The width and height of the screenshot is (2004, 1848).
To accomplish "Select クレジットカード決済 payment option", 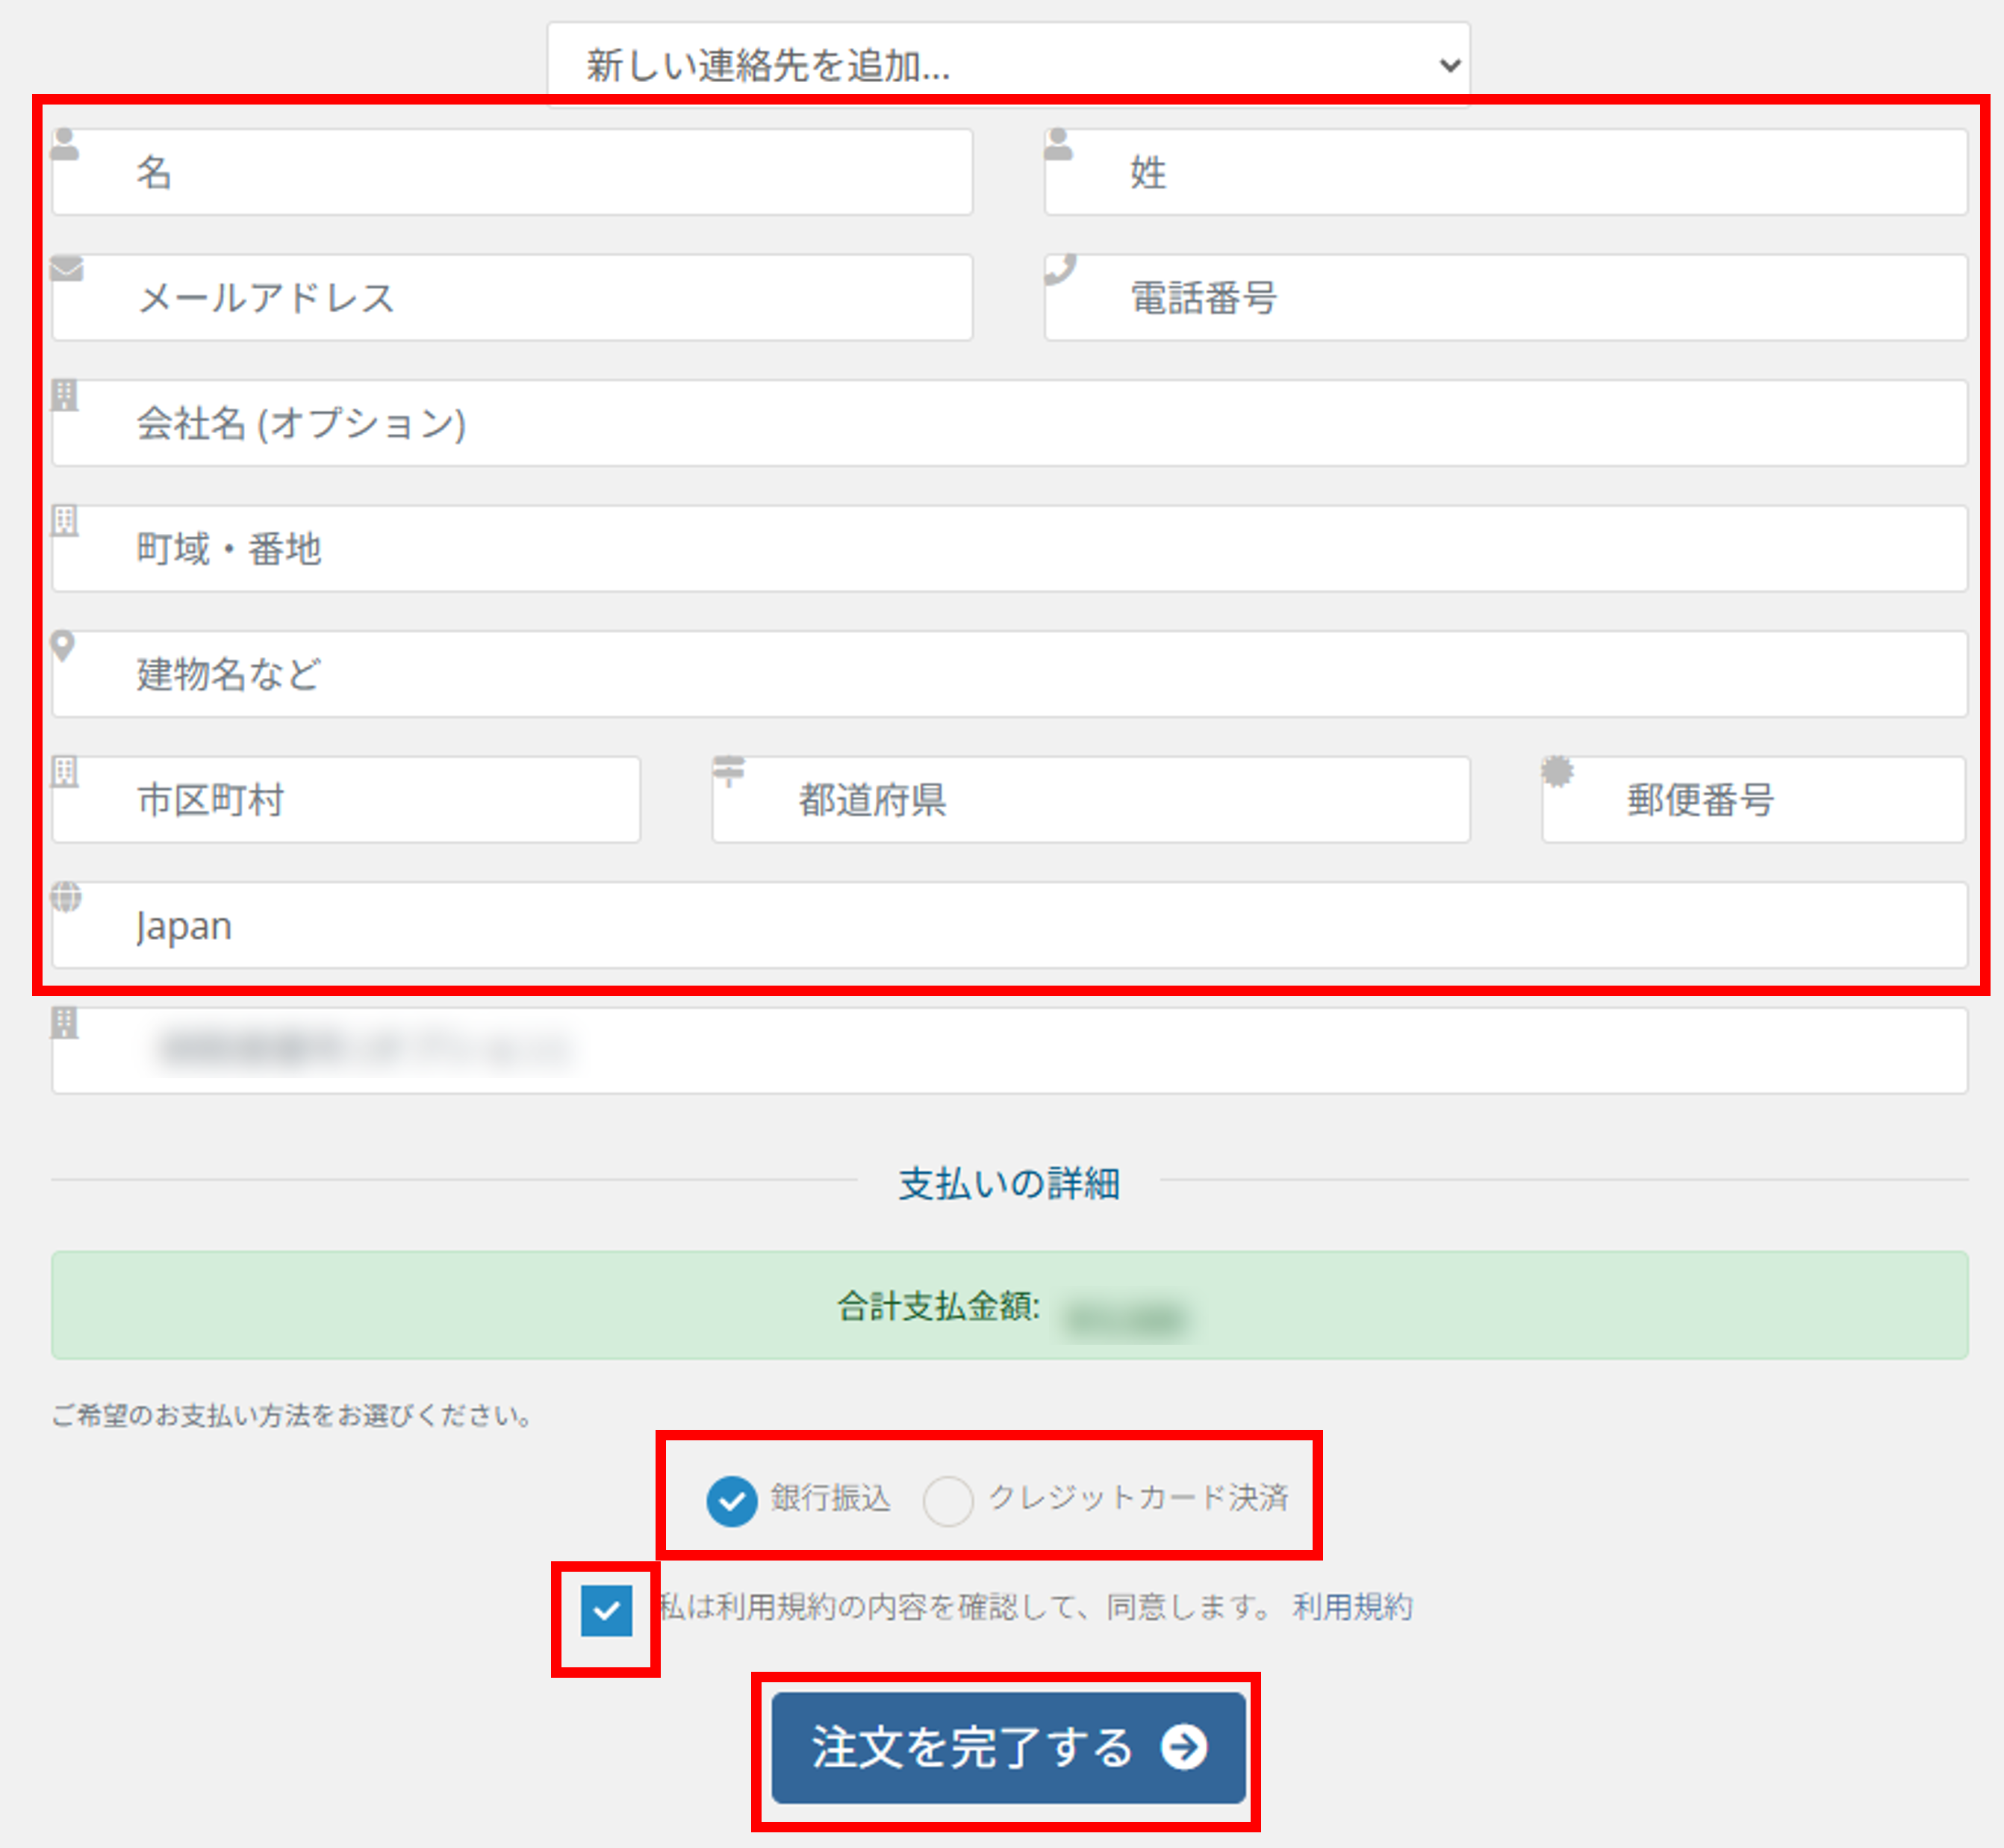I will tap(948, 1501).
